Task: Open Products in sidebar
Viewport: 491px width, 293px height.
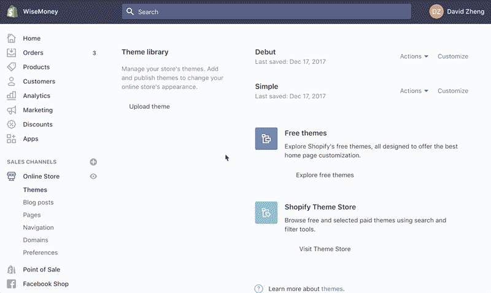Action: pyautogui.click(x=36, y=67)
